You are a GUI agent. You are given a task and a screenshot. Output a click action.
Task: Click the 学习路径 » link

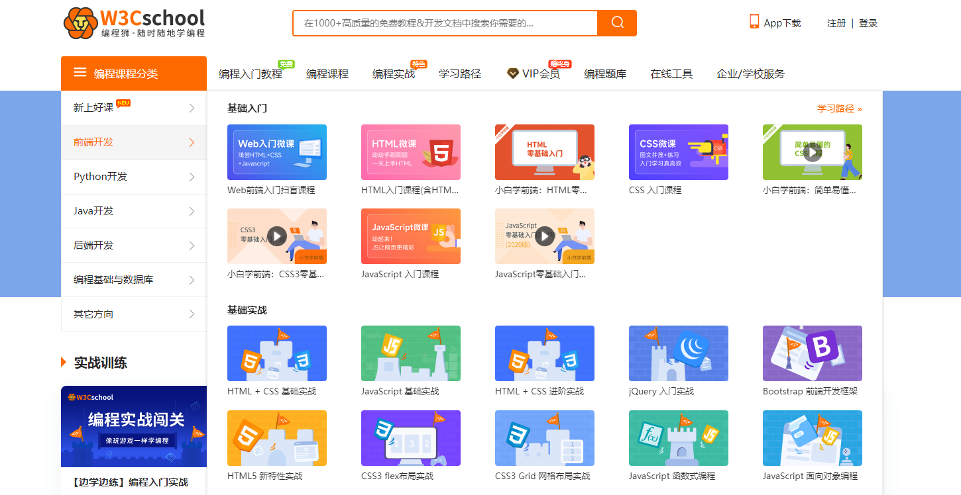coord(840,109)
